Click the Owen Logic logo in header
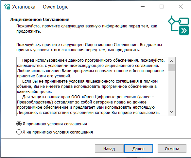This screenshot has width=191, height=158. pyautogui.click(x=179, y=25)
